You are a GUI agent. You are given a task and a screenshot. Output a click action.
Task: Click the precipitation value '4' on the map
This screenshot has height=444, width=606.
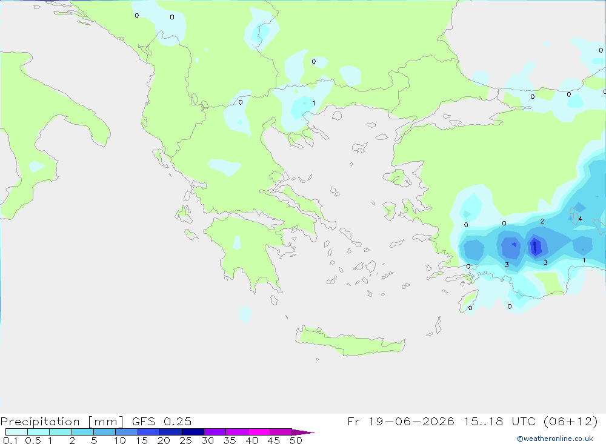(x=580, y=219)
